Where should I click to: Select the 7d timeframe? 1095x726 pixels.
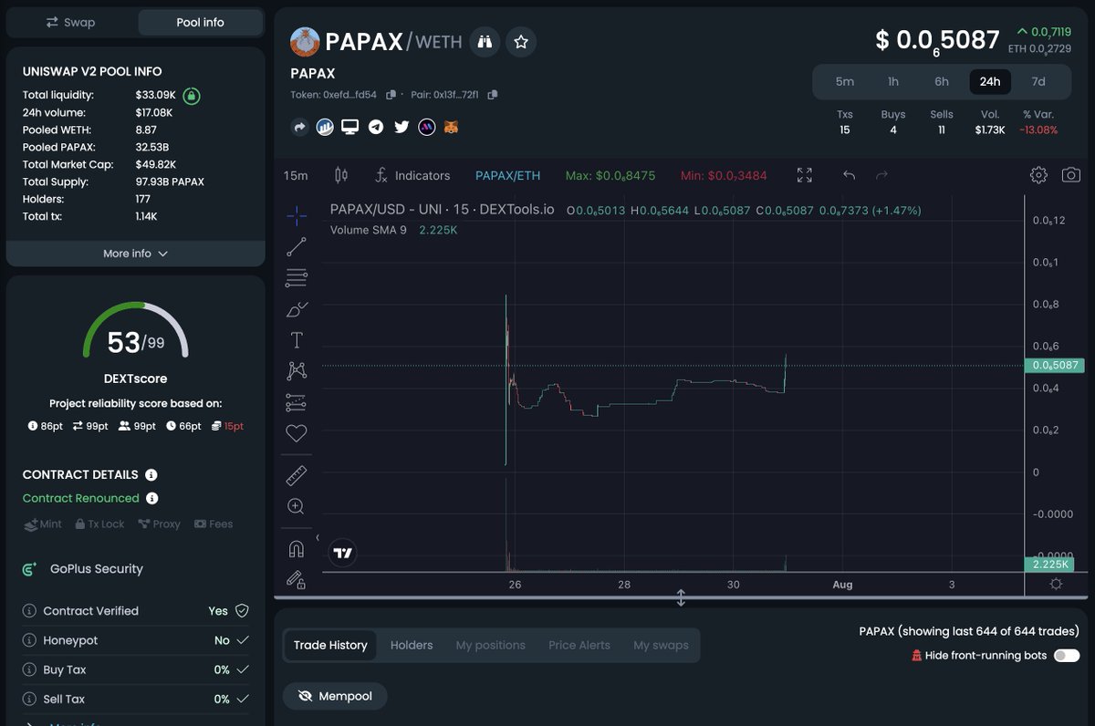[1038, 81]
